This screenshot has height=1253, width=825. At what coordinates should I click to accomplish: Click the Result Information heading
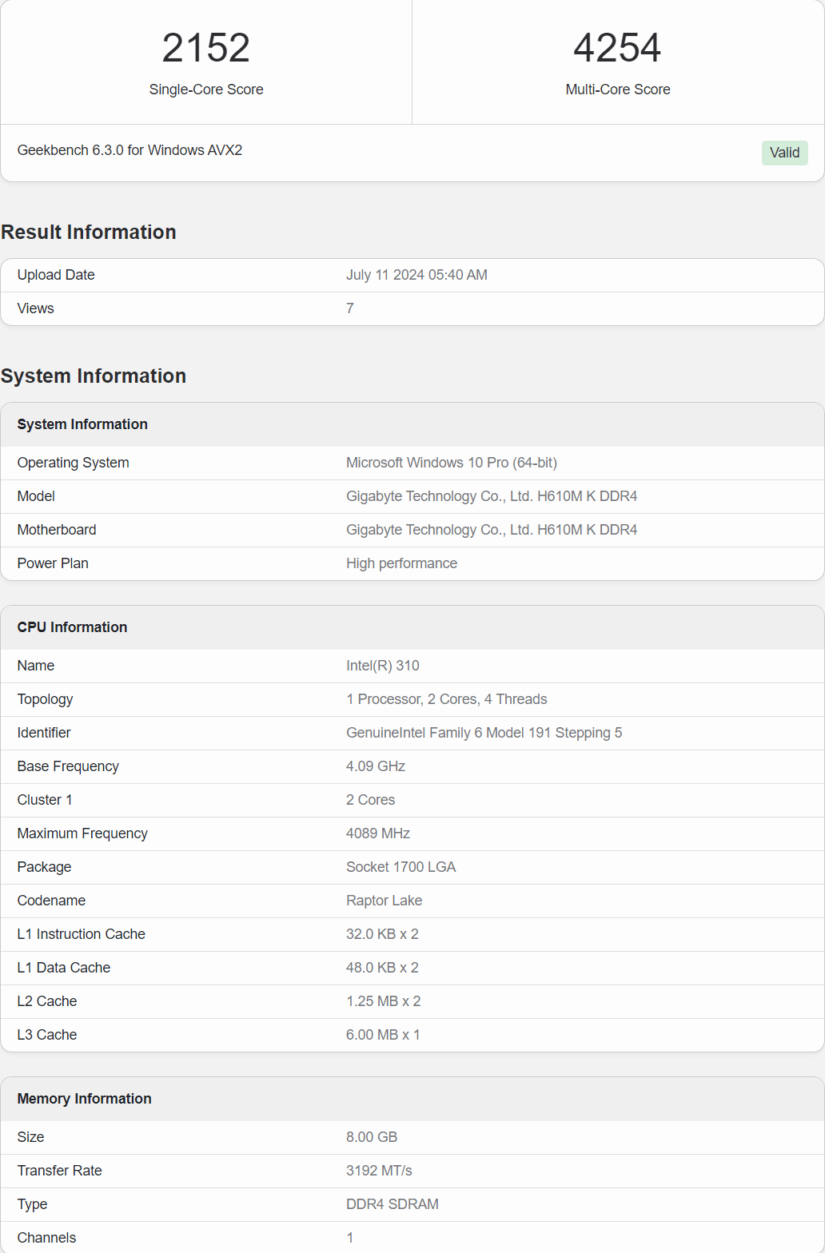(89, 232)
